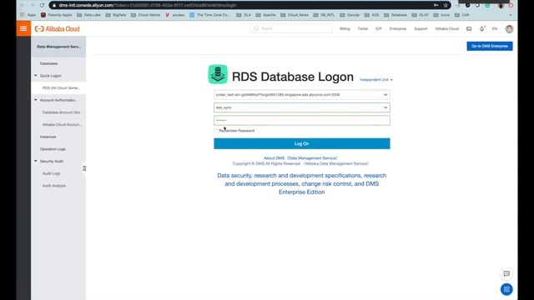
Task: Select RDS (Ali Cloud General) item
Action: coord(61,87)
